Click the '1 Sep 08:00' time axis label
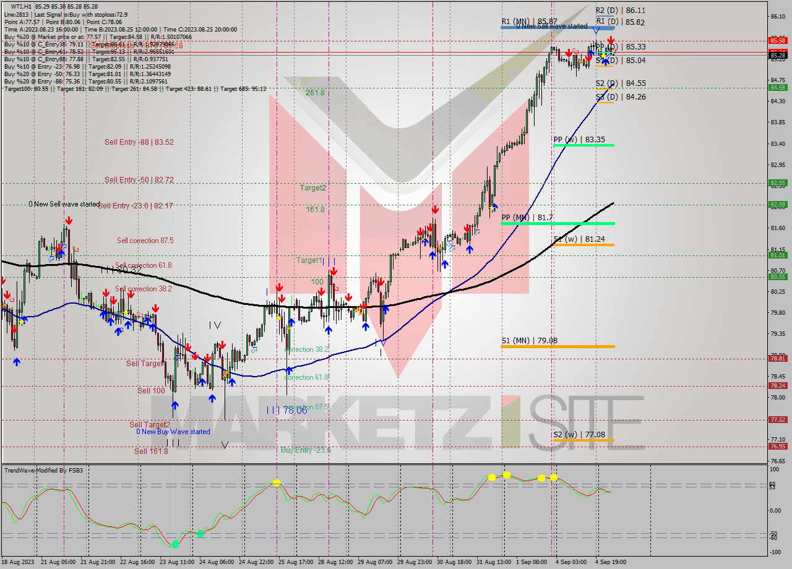This screenshot has height=569, width=792. click(x=532, y=562)
